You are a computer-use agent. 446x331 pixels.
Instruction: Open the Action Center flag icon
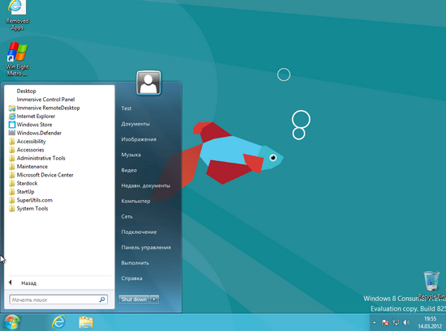pos(385,322)
